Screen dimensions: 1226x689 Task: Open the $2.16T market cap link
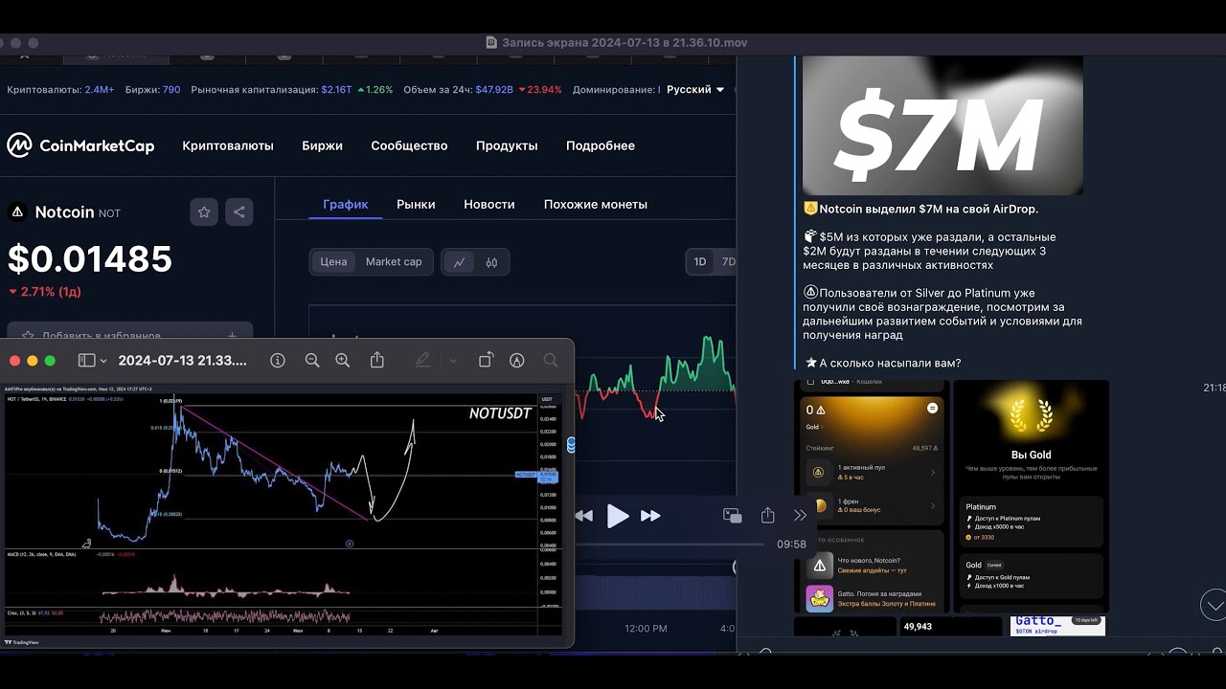point(336,89)
